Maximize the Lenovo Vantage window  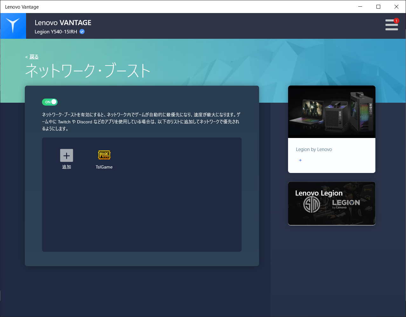coord(378,7)
